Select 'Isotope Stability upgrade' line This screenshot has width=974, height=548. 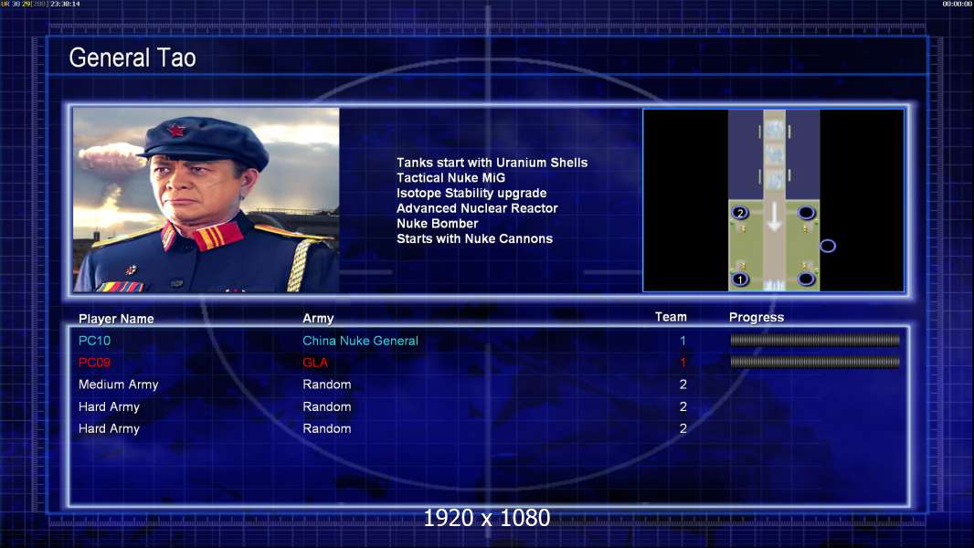[x=471, y=193]
